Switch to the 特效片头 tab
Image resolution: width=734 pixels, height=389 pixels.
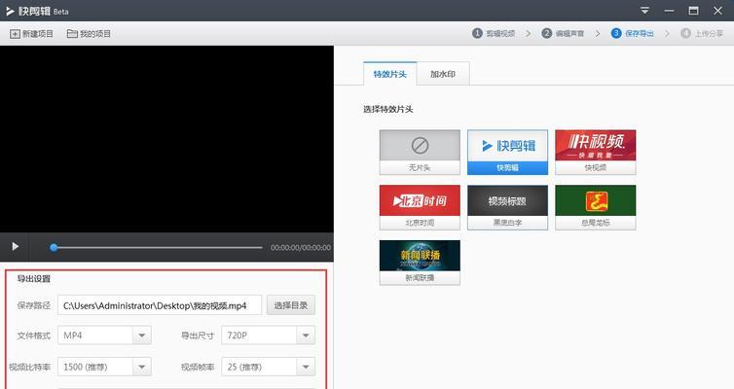pyautogui.click(x=390, y=74)
